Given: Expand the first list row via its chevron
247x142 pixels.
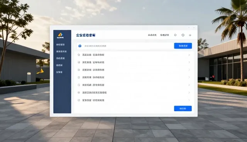Looking at the screenshot, I should [189, 55].
